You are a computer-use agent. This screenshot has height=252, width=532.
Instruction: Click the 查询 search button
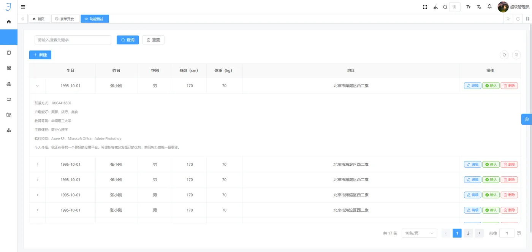click(x=128, y=40)
